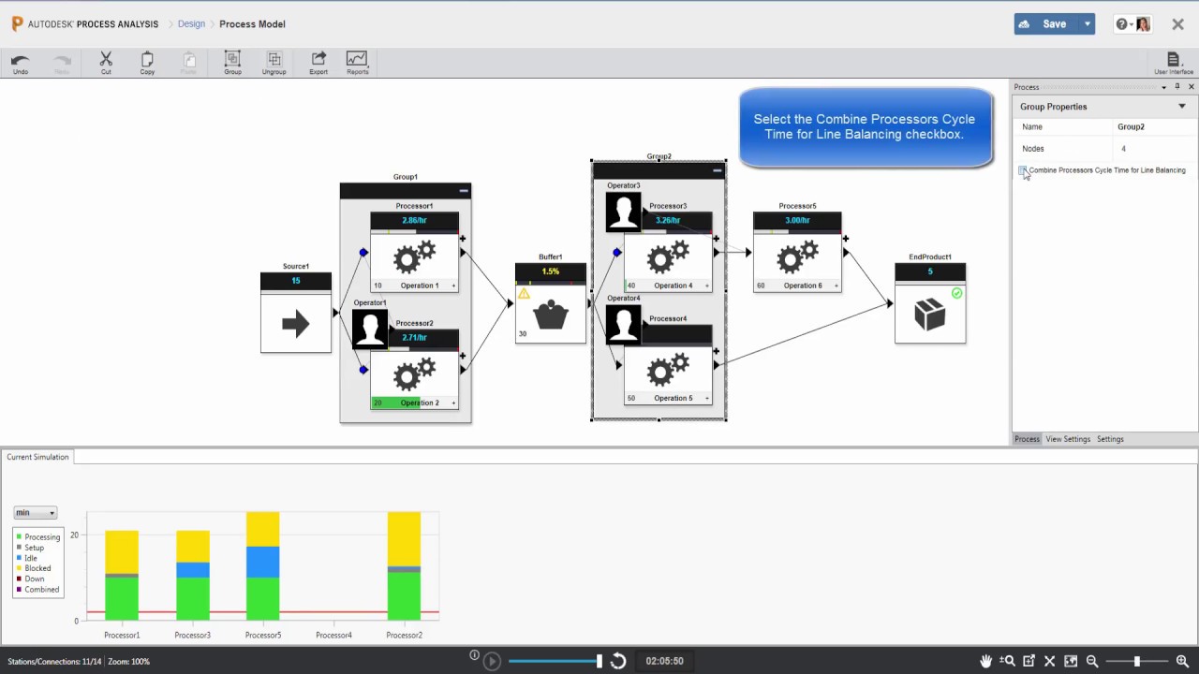This screenshot has width=1199, height=674.
Task: Open the Reports chart icon
Action: click(x=357, y=59)
